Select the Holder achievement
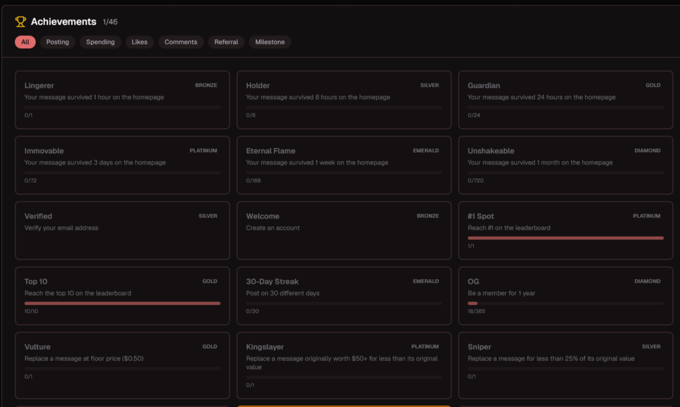 coord(344,100)
